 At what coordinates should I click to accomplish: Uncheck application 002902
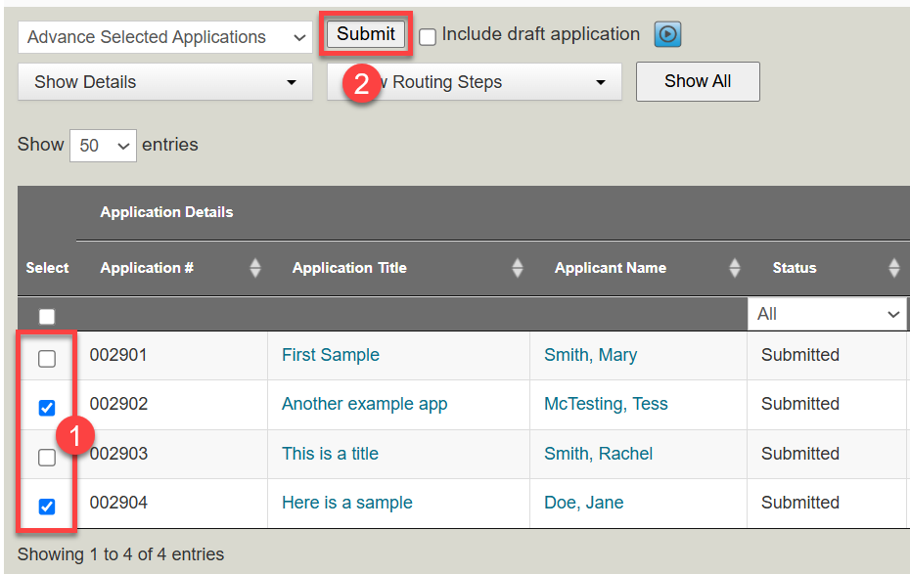(x=46, y=405)
